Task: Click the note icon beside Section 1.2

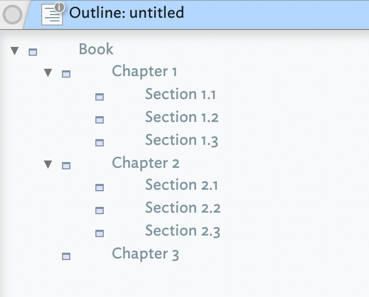Action: [100, 120]
